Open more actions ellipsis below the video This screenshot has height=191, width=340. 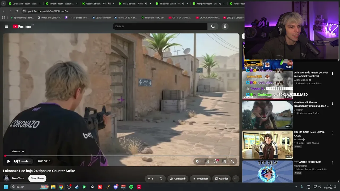click(x=236, y=179)
